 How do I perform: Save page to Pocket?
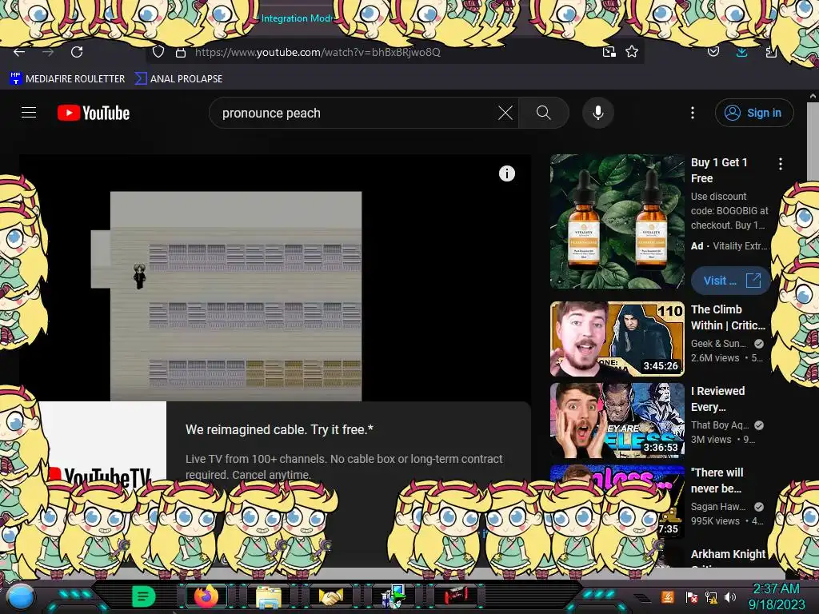pyautogui.click(x=713, y=51)
